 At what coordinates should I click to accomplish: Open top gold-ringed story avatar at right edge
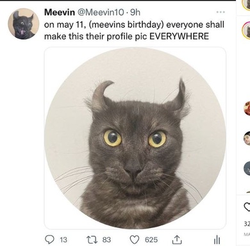coord(246,4)
